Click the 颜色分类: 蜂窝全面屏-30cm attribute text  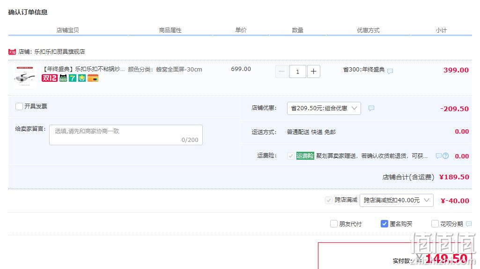pos(165,69)
